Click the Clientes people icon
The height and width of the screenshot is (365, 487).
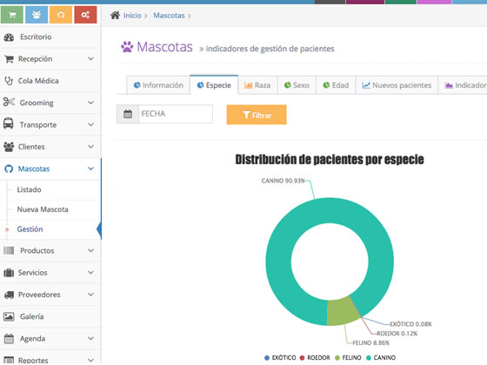coord(9,147)
